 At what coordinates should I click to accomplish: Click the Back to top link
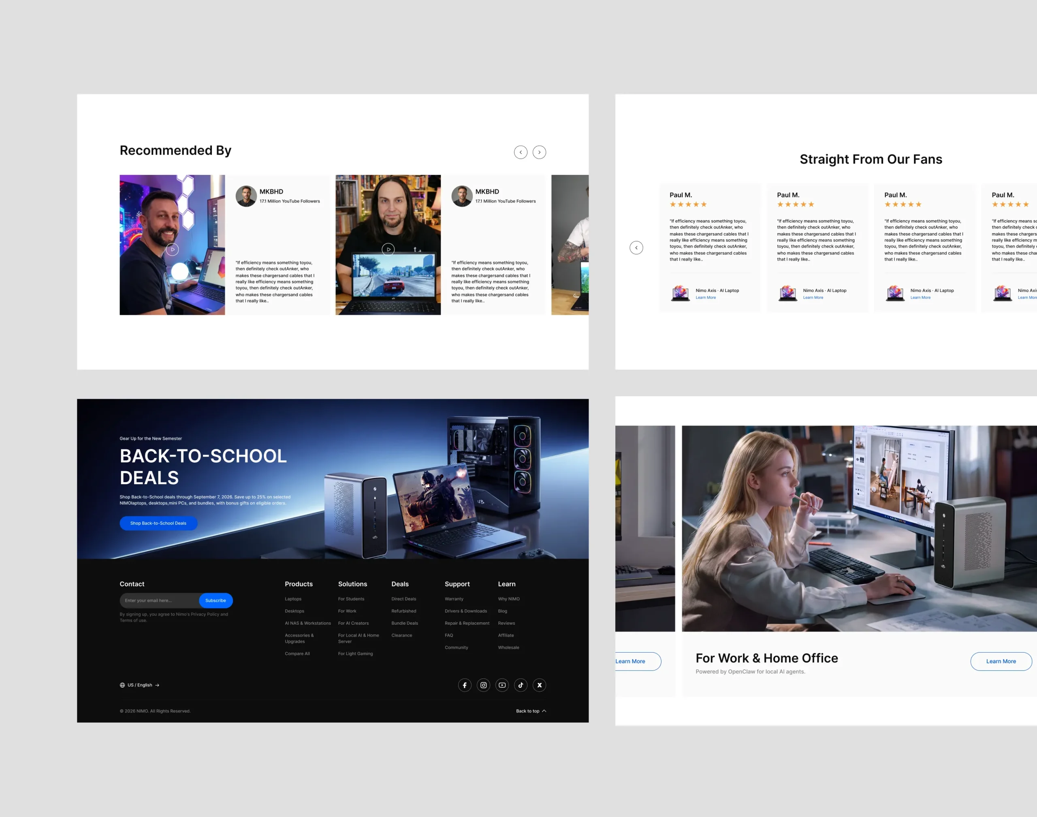click(x=531, y=711)
